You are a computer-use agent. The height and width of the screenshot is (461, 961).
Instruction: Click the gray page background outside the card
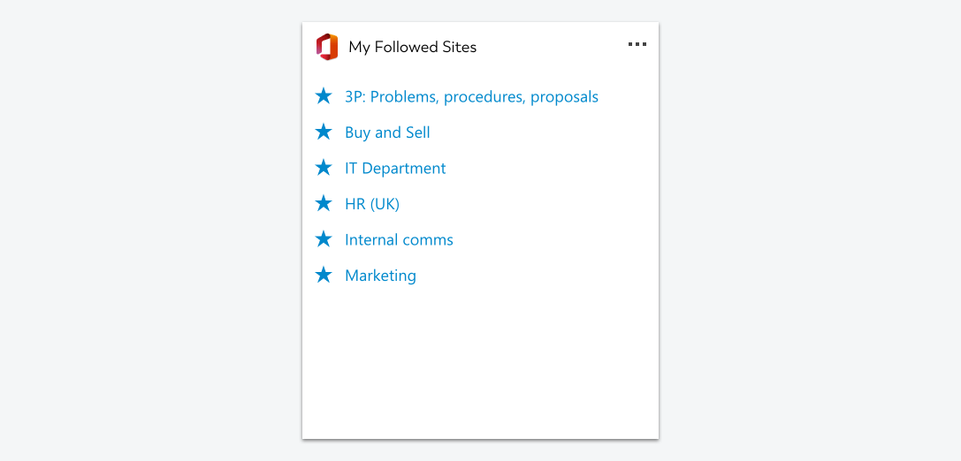click(153, 230)
